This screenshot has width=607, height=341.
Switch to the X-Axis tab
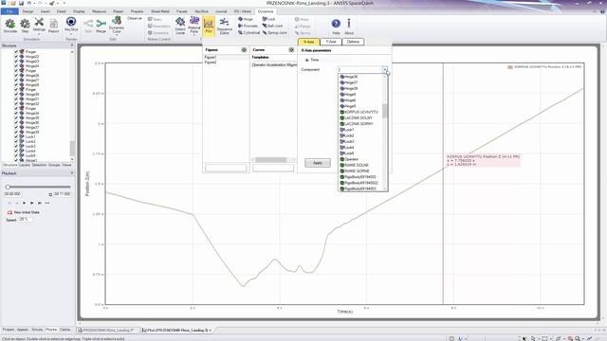coord(308,42)
